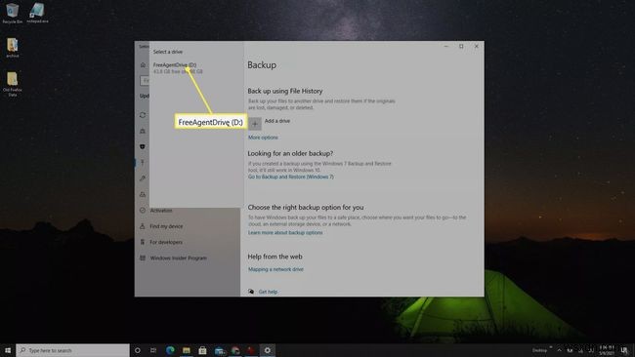Click the Activation checkmark icon
This screenshot has width=635, height=357.
143,211
